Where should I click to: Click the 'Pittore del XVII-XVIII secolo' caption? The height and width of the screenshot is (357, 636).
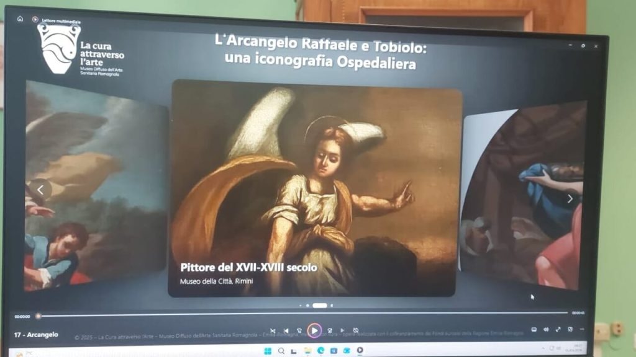click(x=248, y=267)
